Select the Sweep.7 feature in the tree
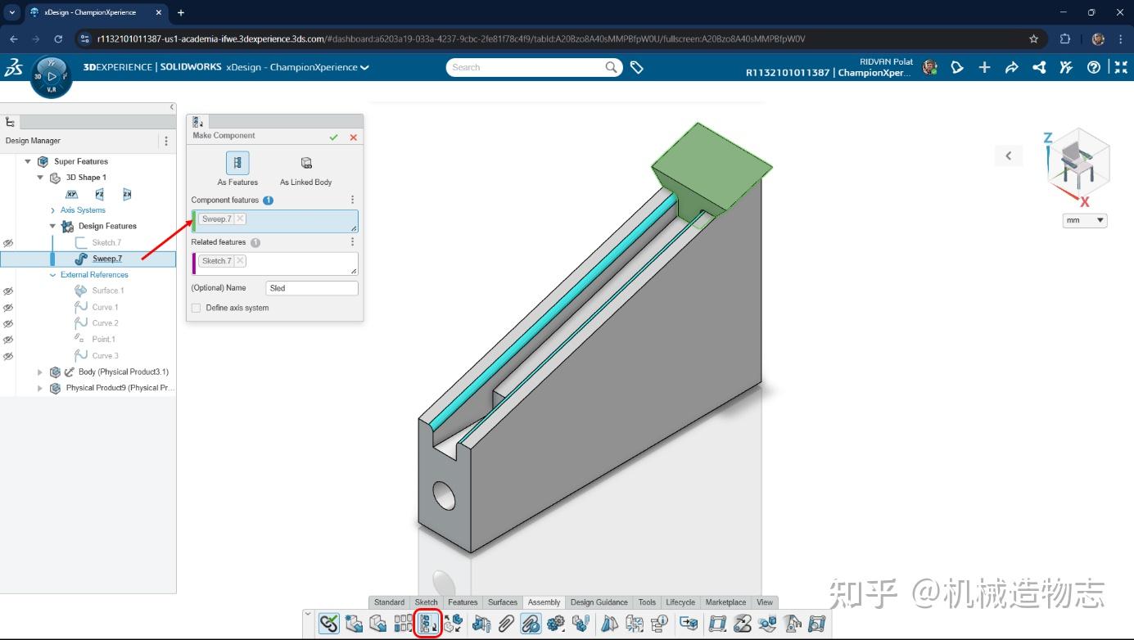Screen dimensions: 1134x640 (106, 258)
